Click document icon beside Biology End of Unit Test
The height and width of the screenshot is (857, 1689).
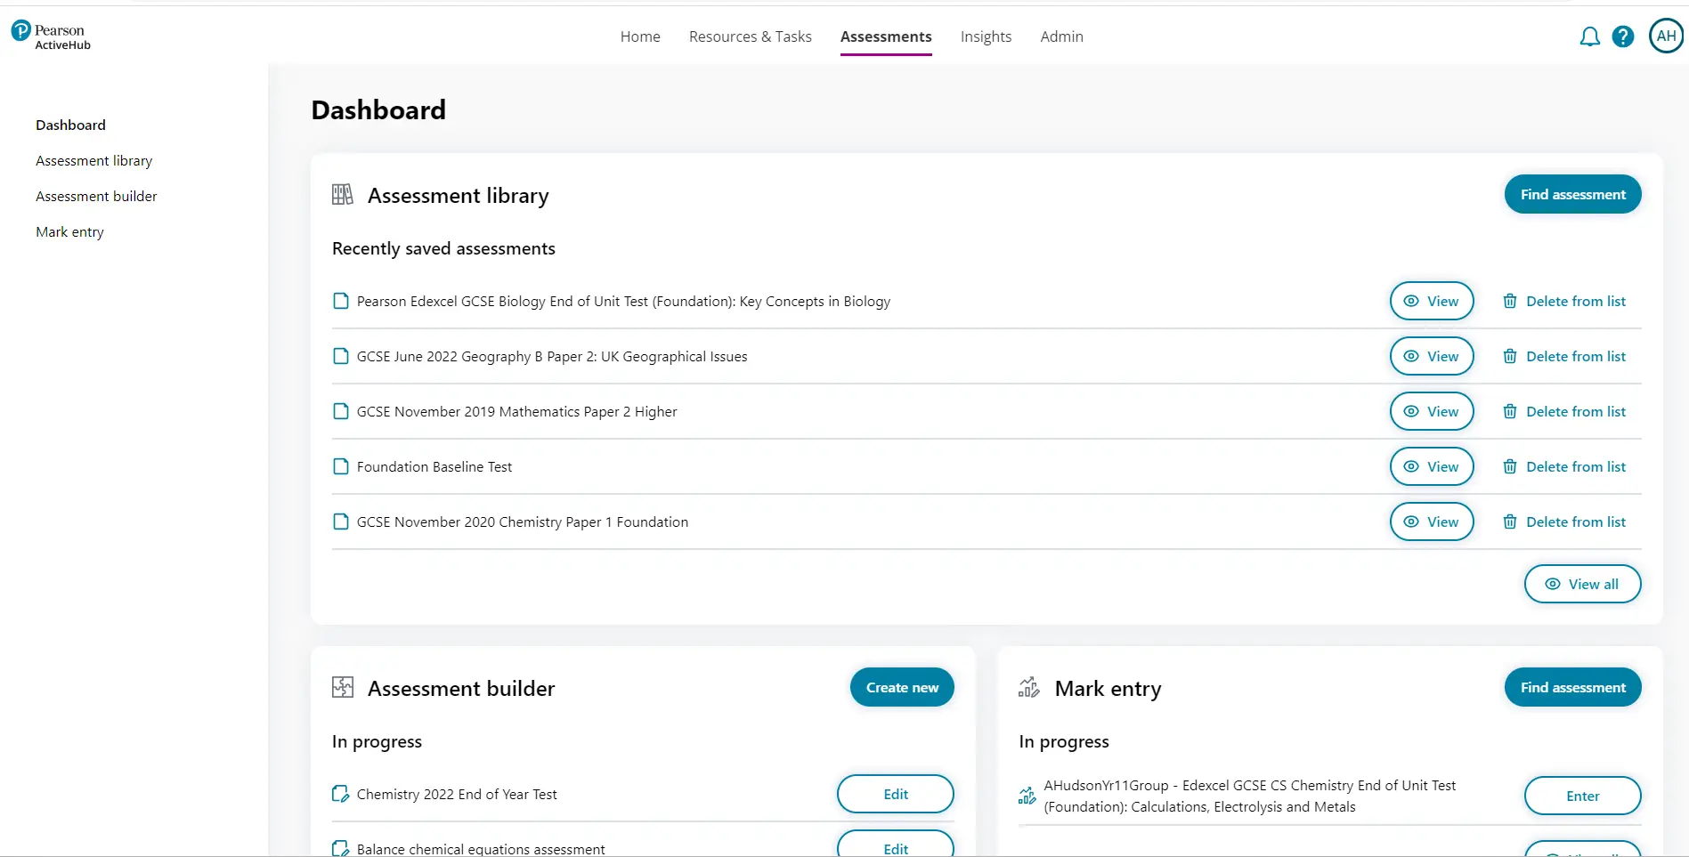340,301
